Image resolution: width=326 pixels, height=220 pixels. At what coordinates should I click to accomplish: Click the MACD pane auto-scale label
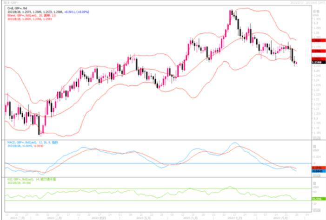[x=317, y=175]
